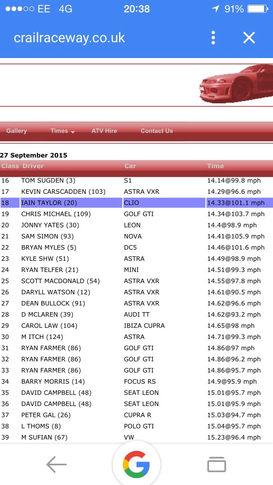Click the red sports car banner image
The height and width of the screenshot is (485, 273).
[236, 84]
